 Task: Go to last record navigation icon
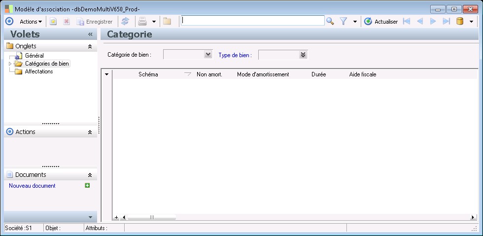(x=446, y=21)
